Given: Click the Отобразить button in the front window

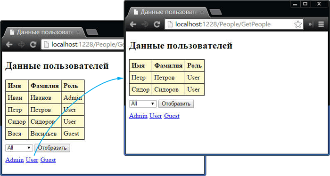Looking at the screenshot, I should tap(176, 104).
